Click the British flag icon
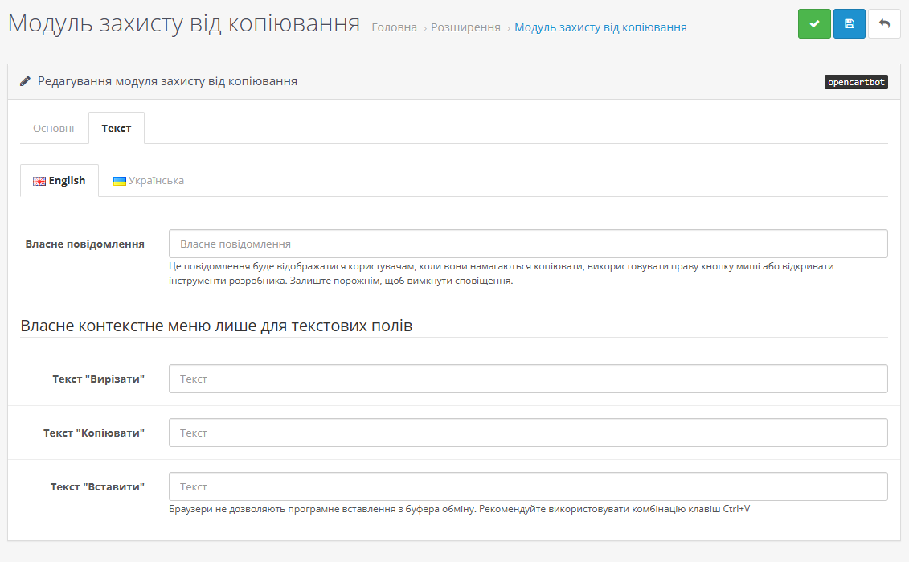The image size is (909, 562). click(39, 182)
